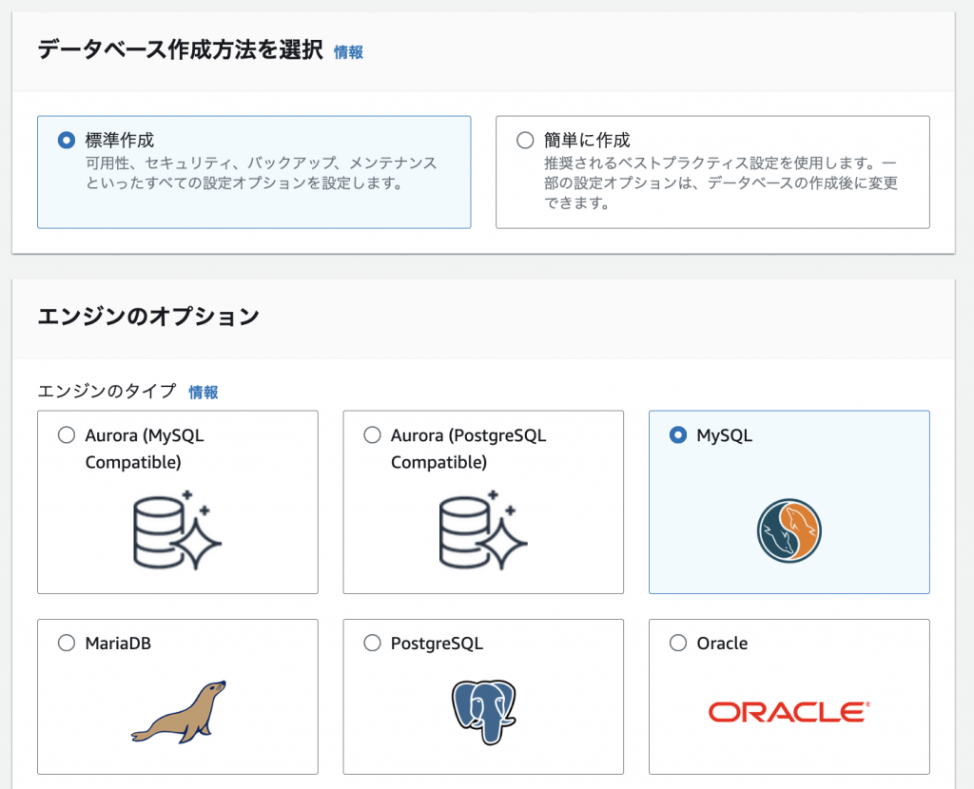Select the Aurora (MySQL Compatible) radio button
Image resolution: width=974 pixels, height=789 pixels.
coord(67,434)
